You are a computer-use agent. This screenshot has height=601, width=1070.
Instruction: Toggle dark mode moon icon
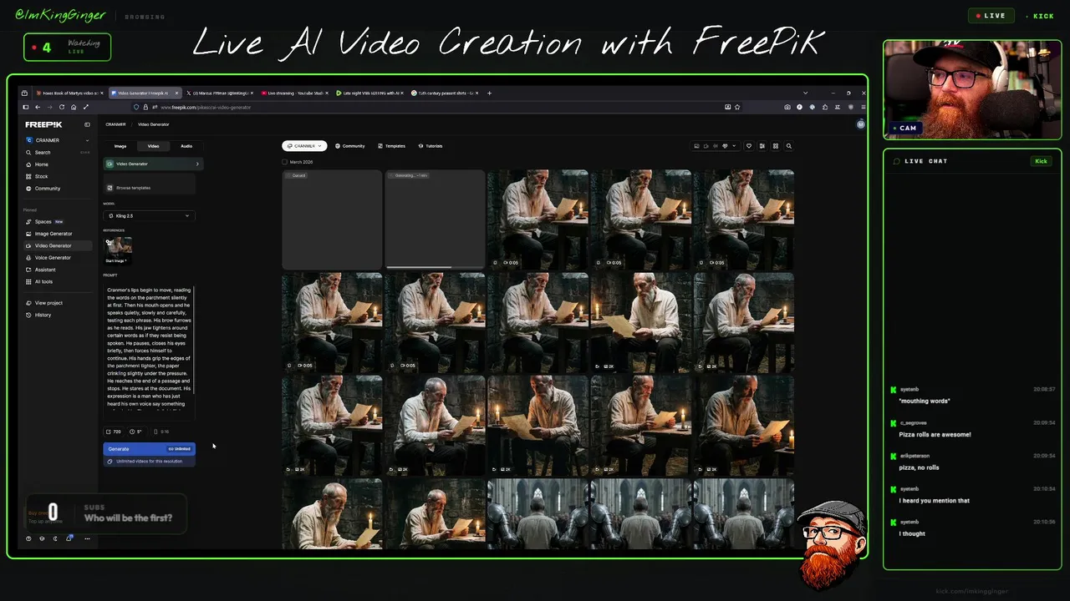click(55, 538)
